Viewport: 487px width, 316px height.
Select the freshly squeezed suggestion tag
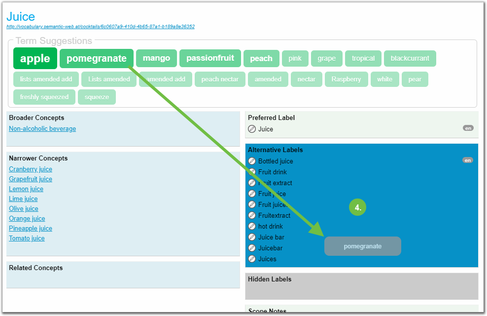click(44, 97)
